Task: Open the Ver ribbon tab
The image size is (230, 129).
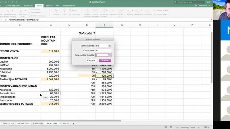Action: point(57,6)
